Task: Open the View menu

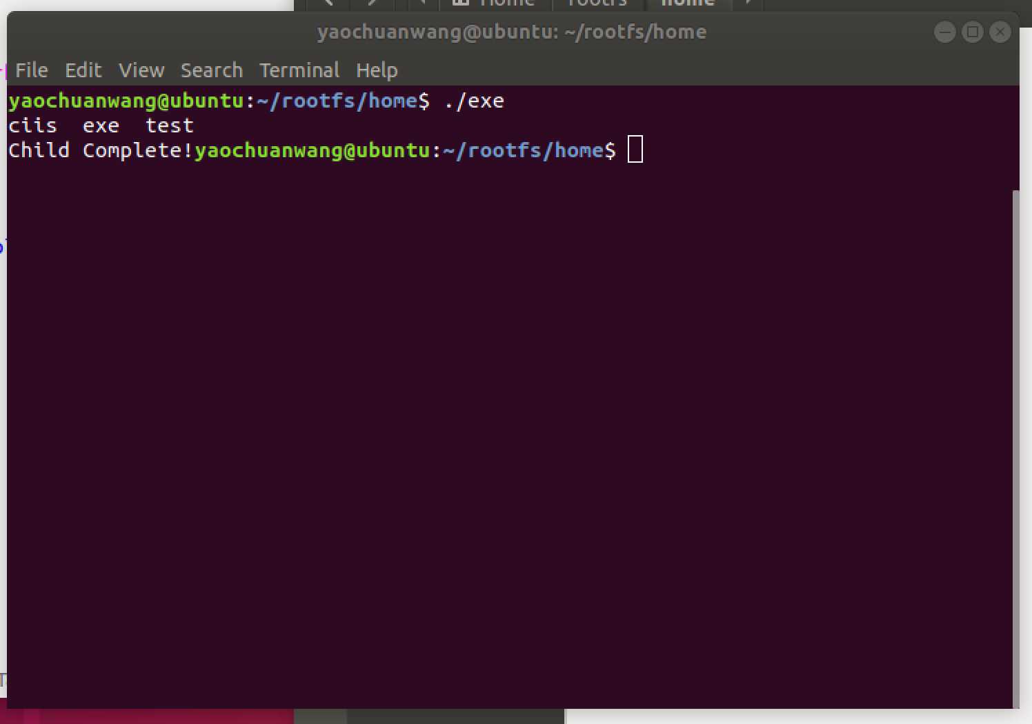Action: point(141,70)
